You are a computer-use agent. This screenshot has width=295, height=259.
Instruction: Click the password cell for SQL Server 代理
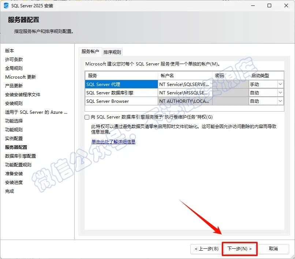point(231,84)
